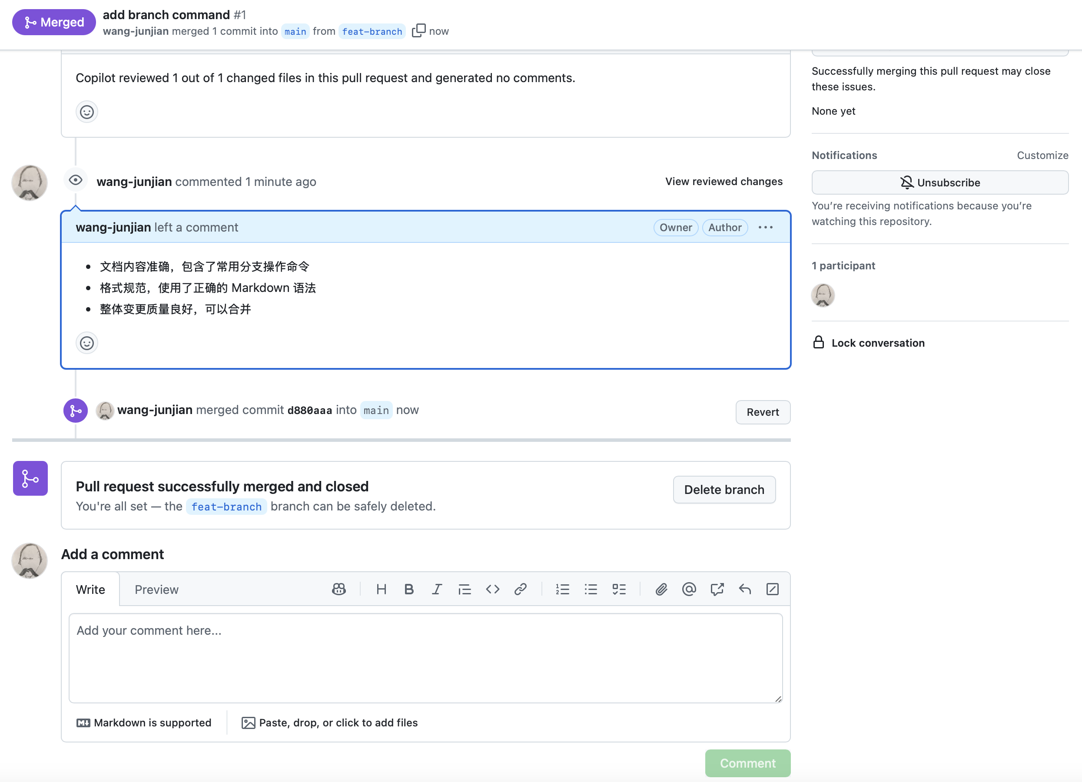Mention a user with the @ icon
Image resolution: width=1082 pixels, height=782 pixels.
tap(689, 590)
